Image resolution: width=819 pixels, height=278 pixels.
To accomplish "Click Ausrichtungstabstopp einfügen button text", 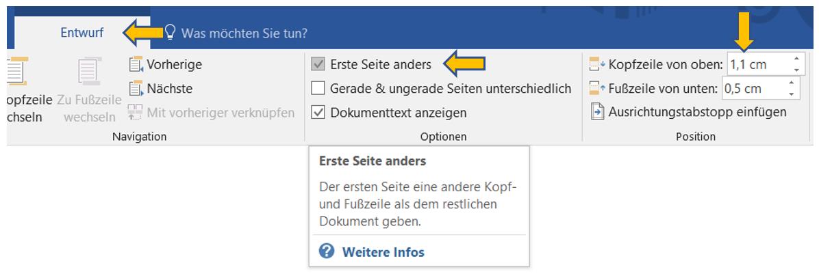I will click(x=697, y=111).
